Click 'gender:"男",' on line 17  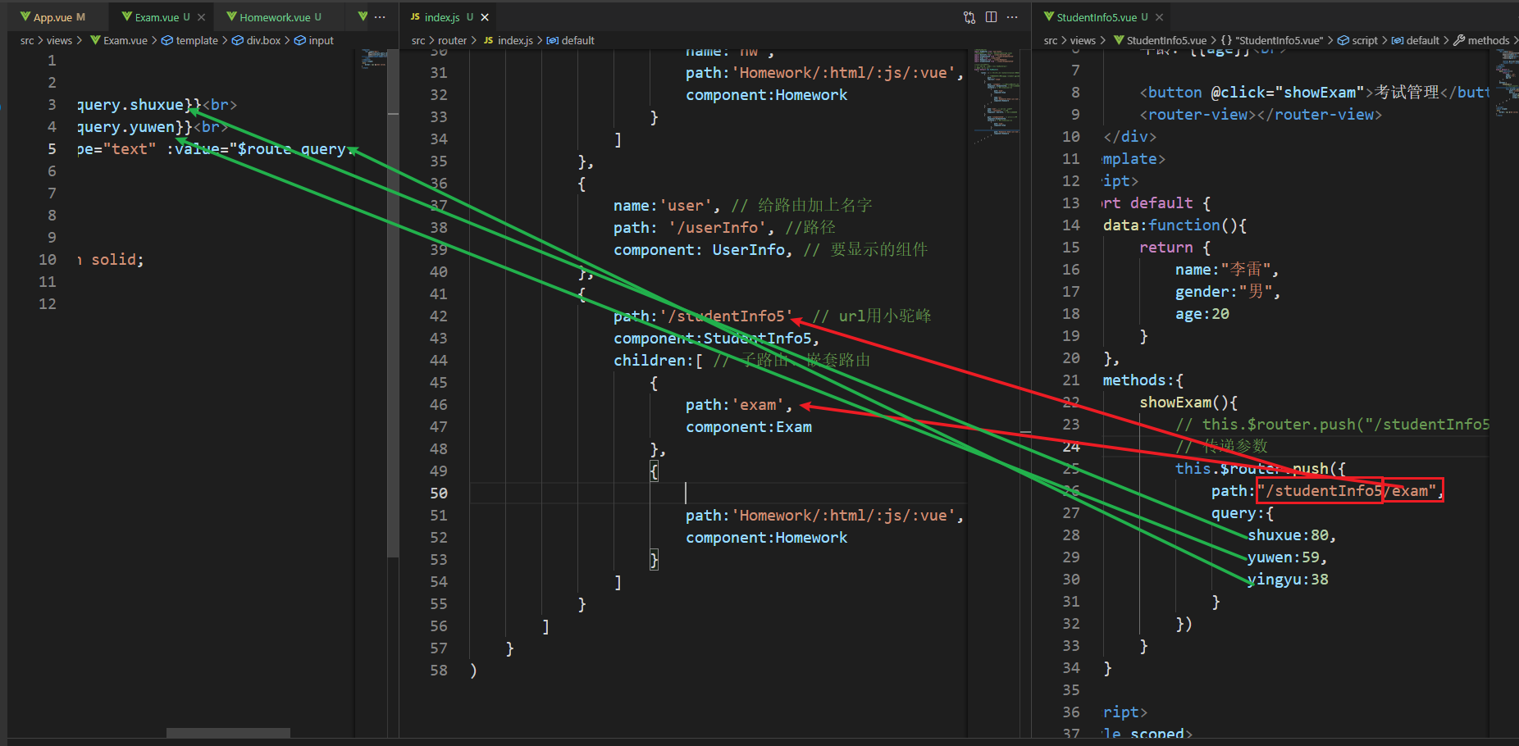click(1228, 292)
